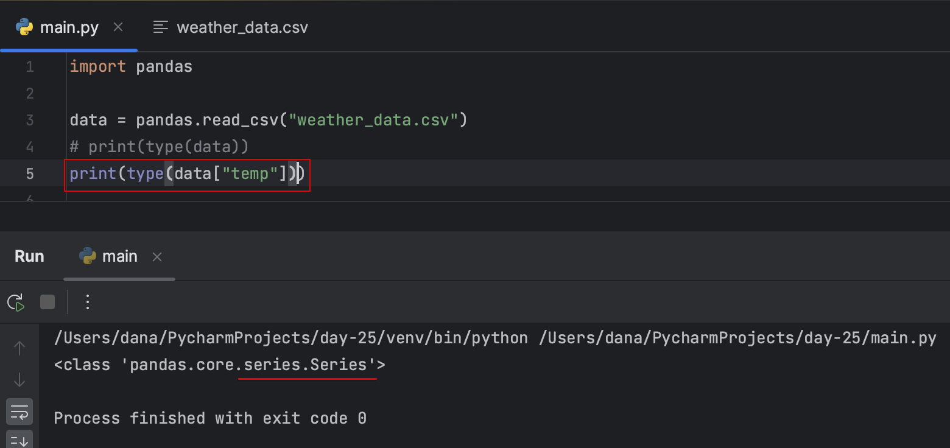The image size is (950, 448).
Task: Jump up the stack trace with up arrow
Action: pyautogui.click(x=19, y=348)
